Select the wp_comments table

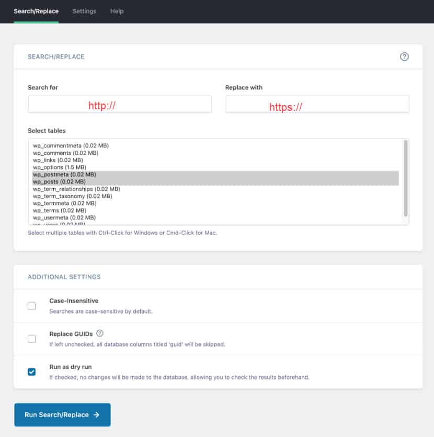[x=215, y=153]
